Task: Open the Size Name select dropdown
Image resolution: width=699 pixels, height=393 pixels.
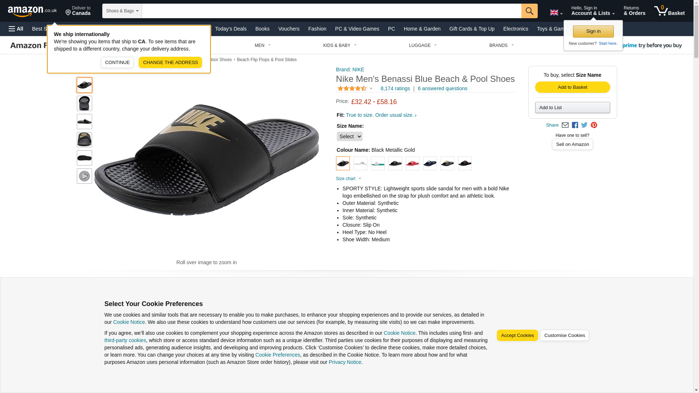Action: pyautogui.click(x=349, y=136)
